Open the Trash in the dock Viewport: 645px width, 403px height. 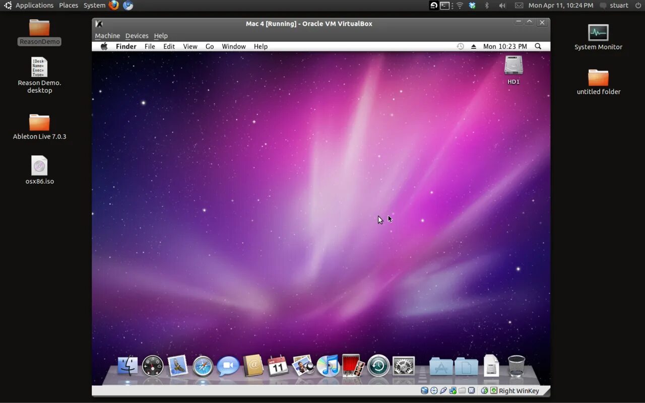(x=517, y=366)
